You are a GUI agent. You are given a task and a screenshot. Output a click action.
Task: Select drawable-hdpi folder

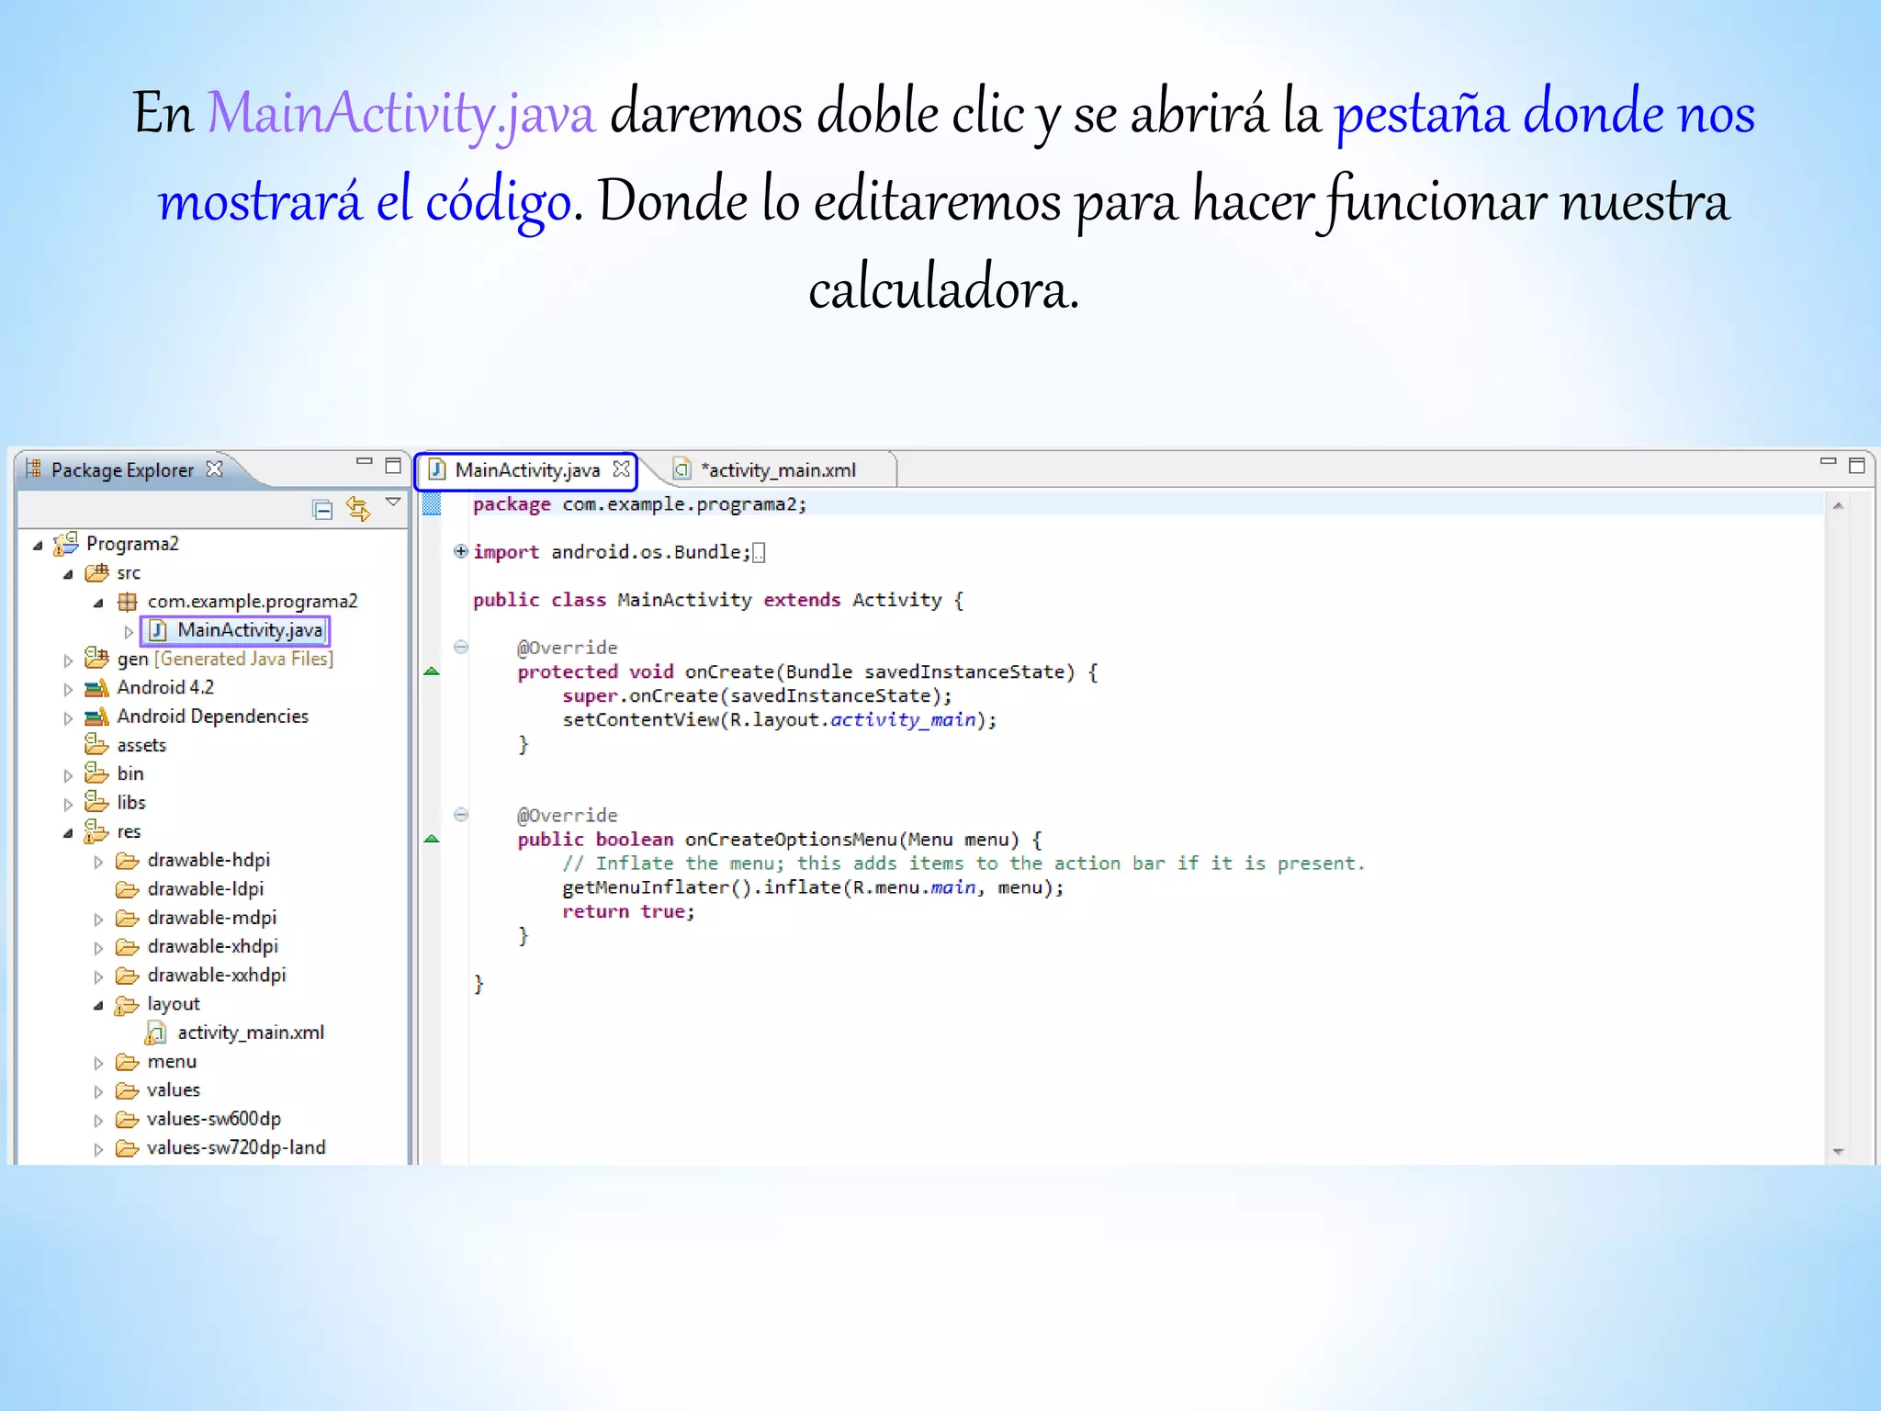click(193, 861)
